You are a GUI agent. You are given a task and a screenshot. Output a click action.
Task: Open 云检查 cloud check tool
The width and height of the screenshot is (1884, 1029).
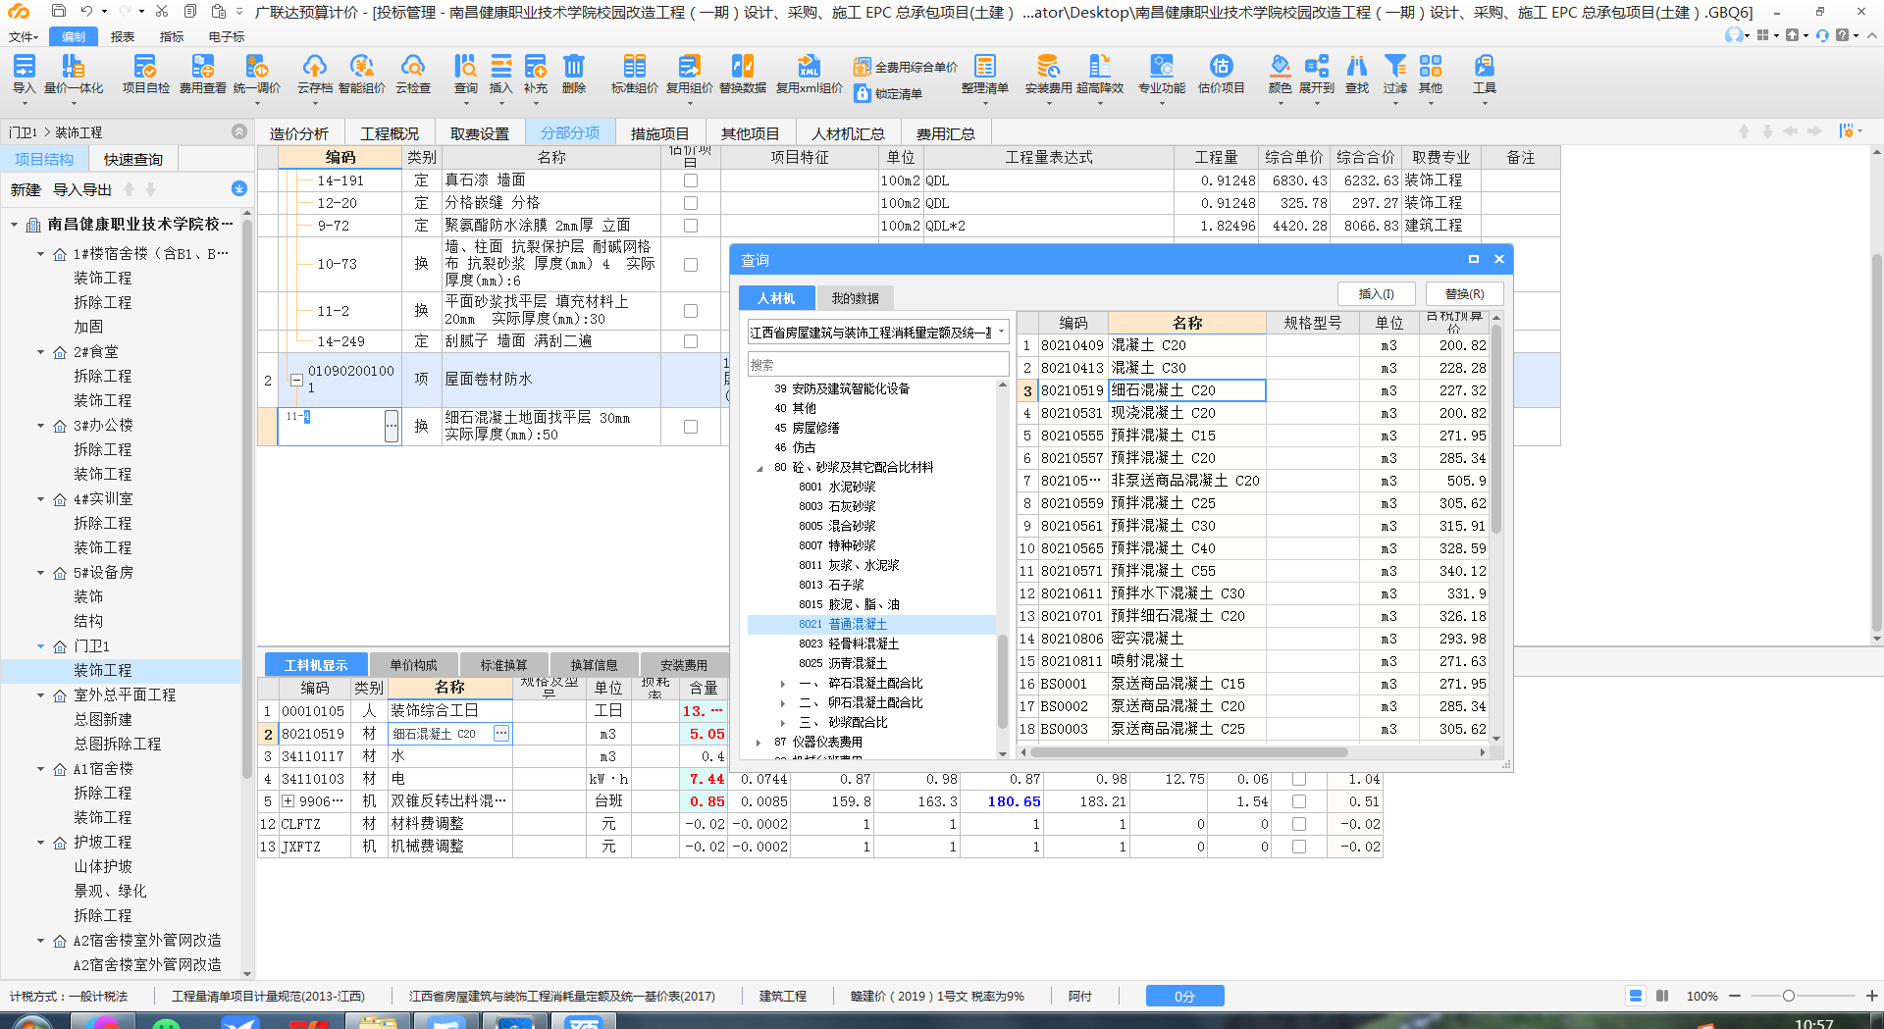(x=413, y=75)
